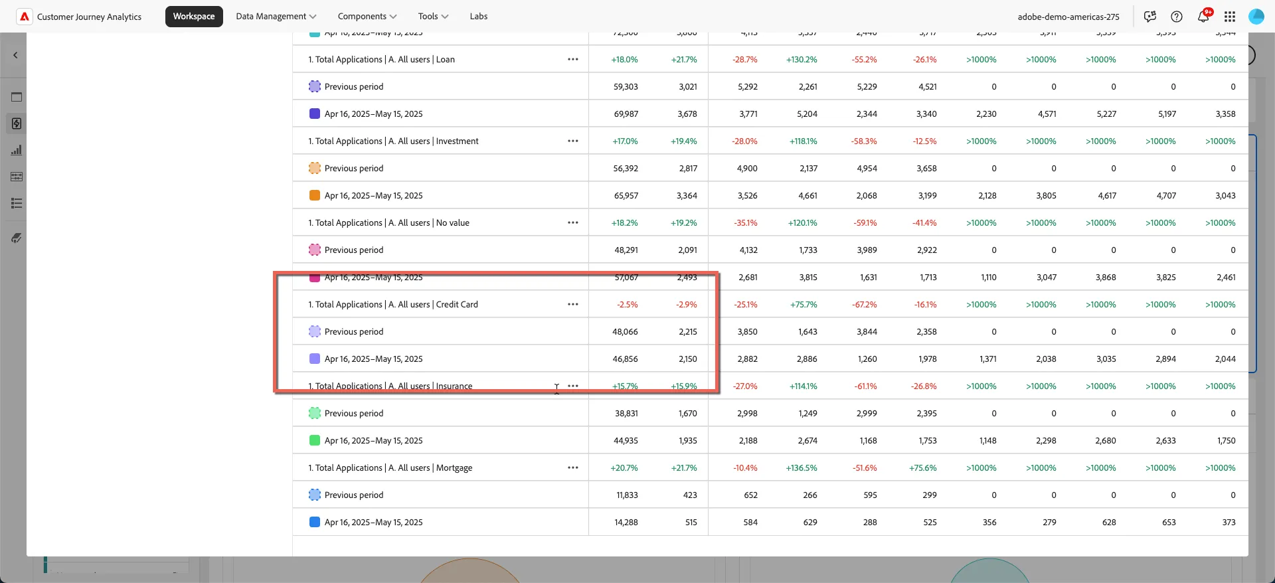Open the list icon in left rail

(x=17, y=203)
